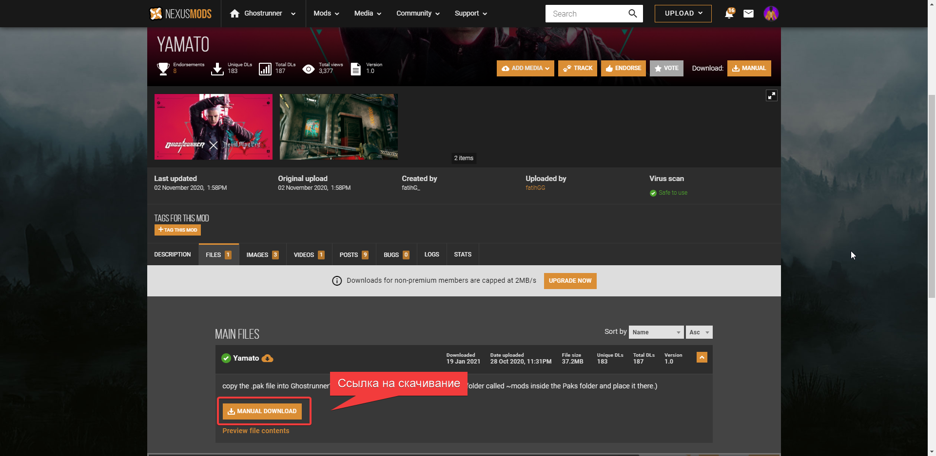View the Stats tab

(463, 255)
